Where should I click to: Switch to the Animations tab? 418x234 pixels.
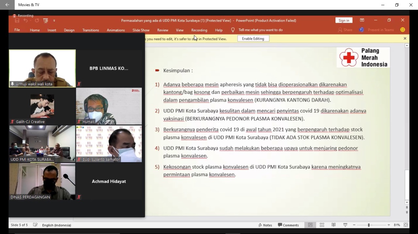click(x=116, y=30)
